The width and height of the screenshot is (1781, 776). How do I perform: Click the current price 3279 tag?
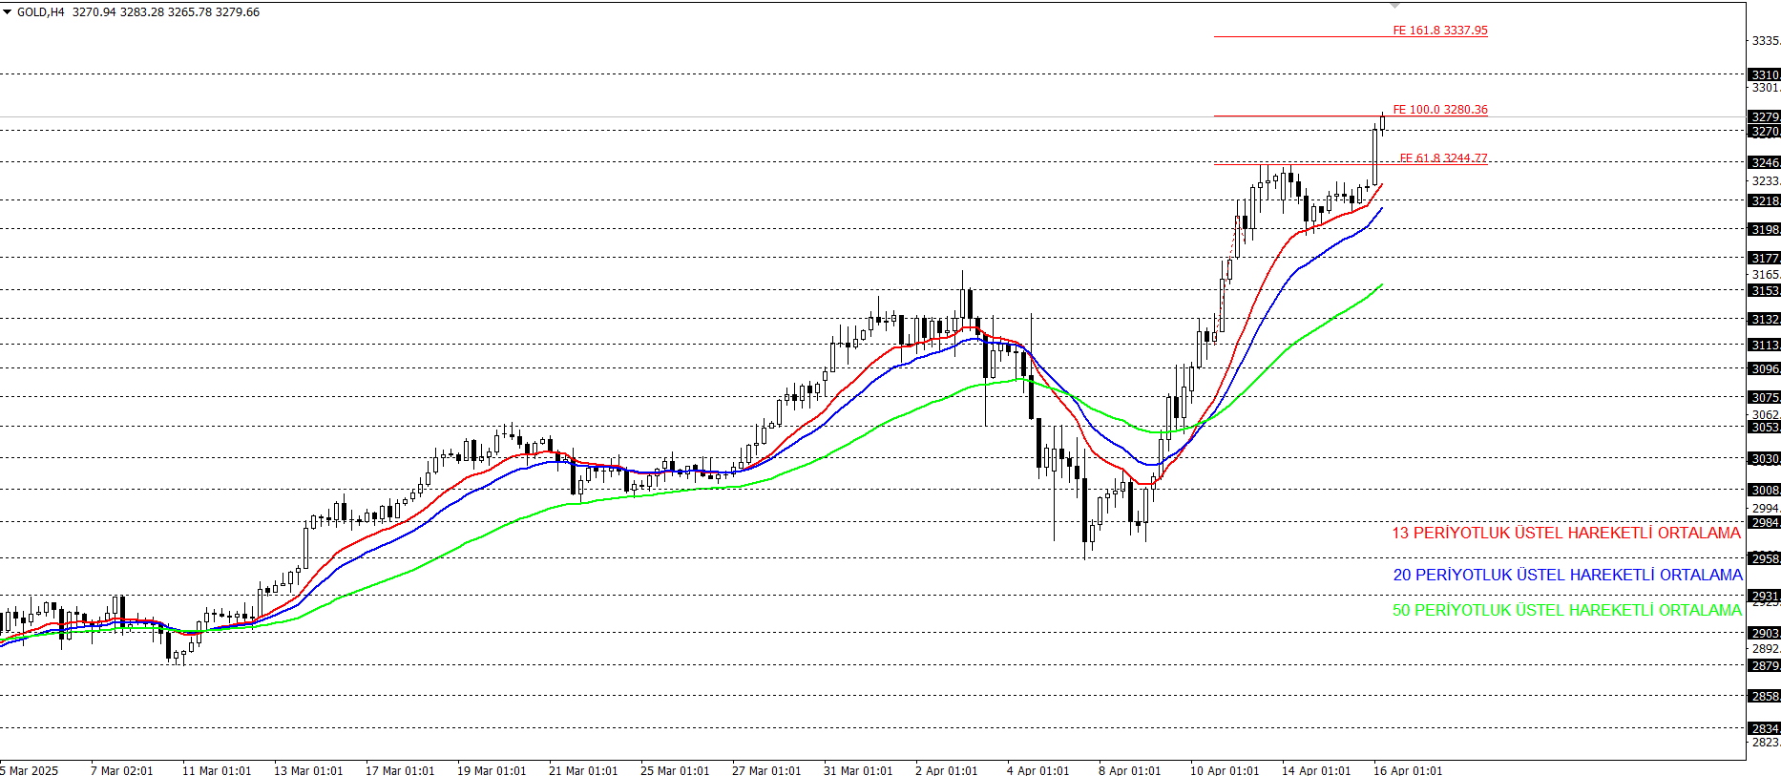(1764, 117)
